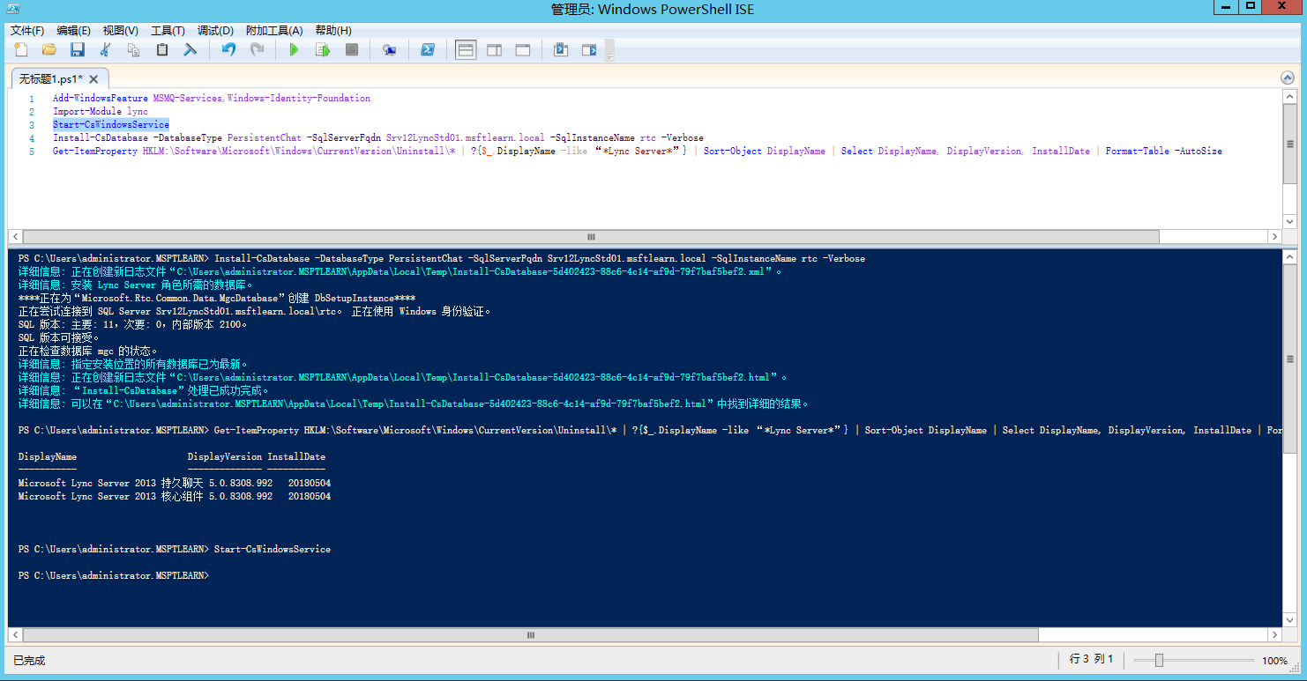Click line number 5 in script gutter

point(32,152)
